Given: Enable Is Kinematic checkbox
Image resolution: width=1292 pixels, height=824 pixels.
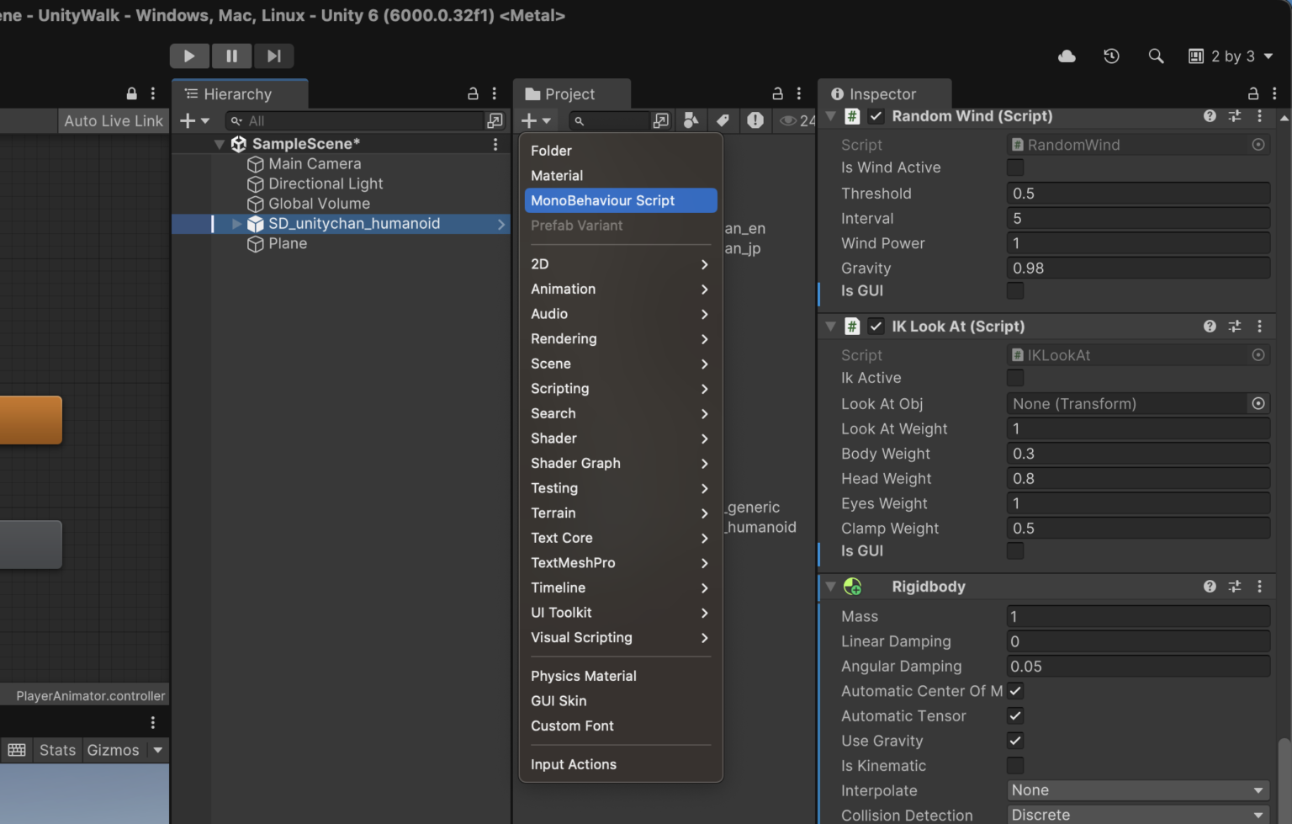Looking at the screenshot, I should point(1015,766).
